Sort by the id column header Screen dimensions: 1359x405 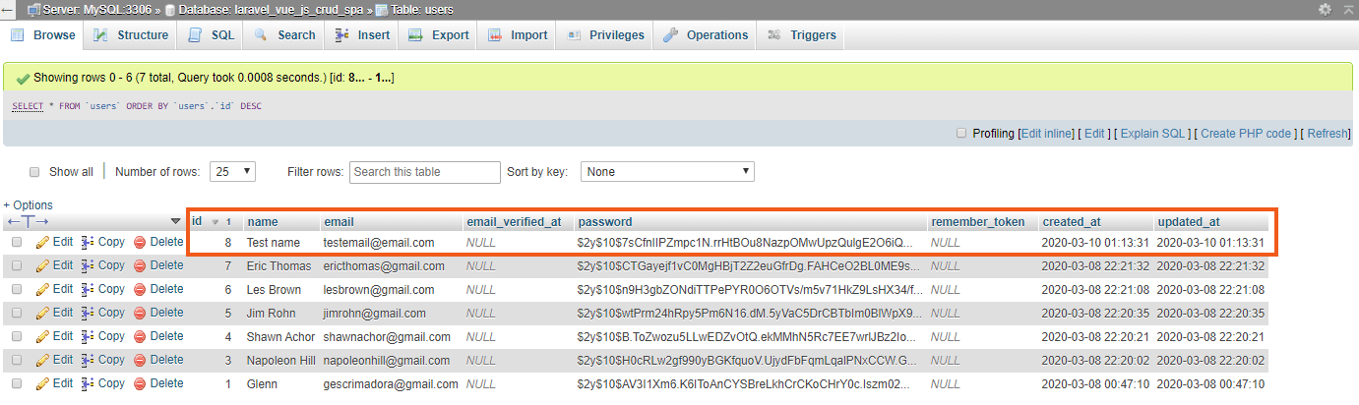pos(197,221)
